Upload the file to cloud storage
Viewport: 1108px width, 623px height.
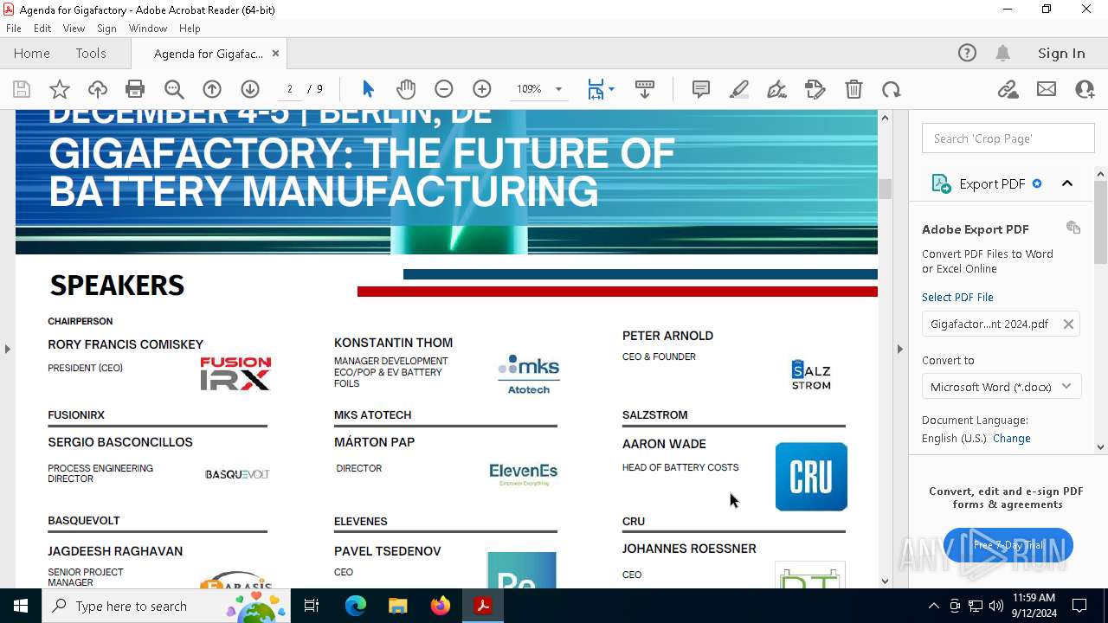coord(98,89)
